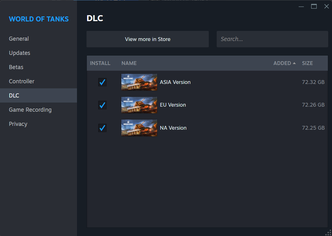Click the 72.25 GB size value
The height and width of the screenshot is (236, 332).
313,128
